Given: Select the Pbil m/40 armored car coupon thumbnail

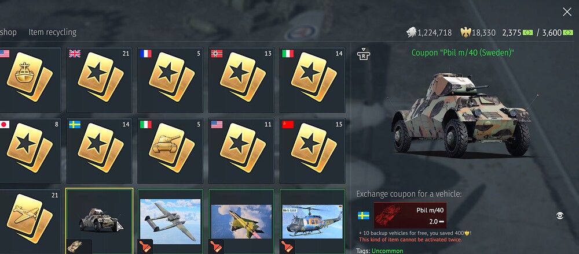Looking at the screenshot, I should point(100,221).
